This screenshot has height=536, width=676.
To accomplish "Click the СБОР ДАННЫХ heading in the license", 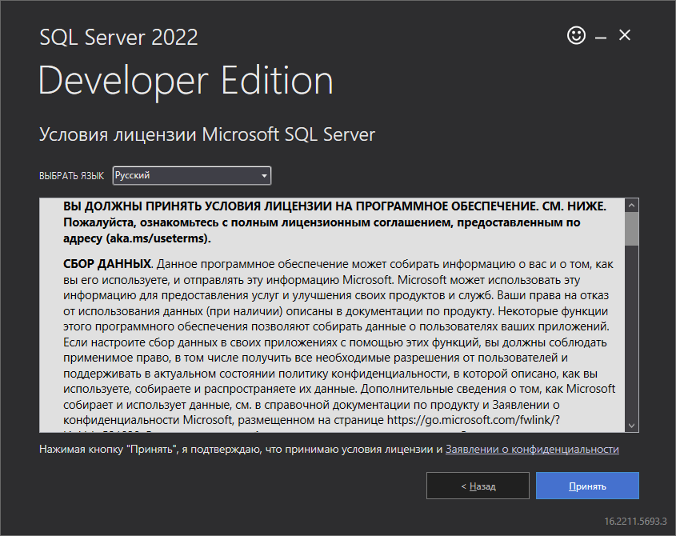I will click(107, 263).
